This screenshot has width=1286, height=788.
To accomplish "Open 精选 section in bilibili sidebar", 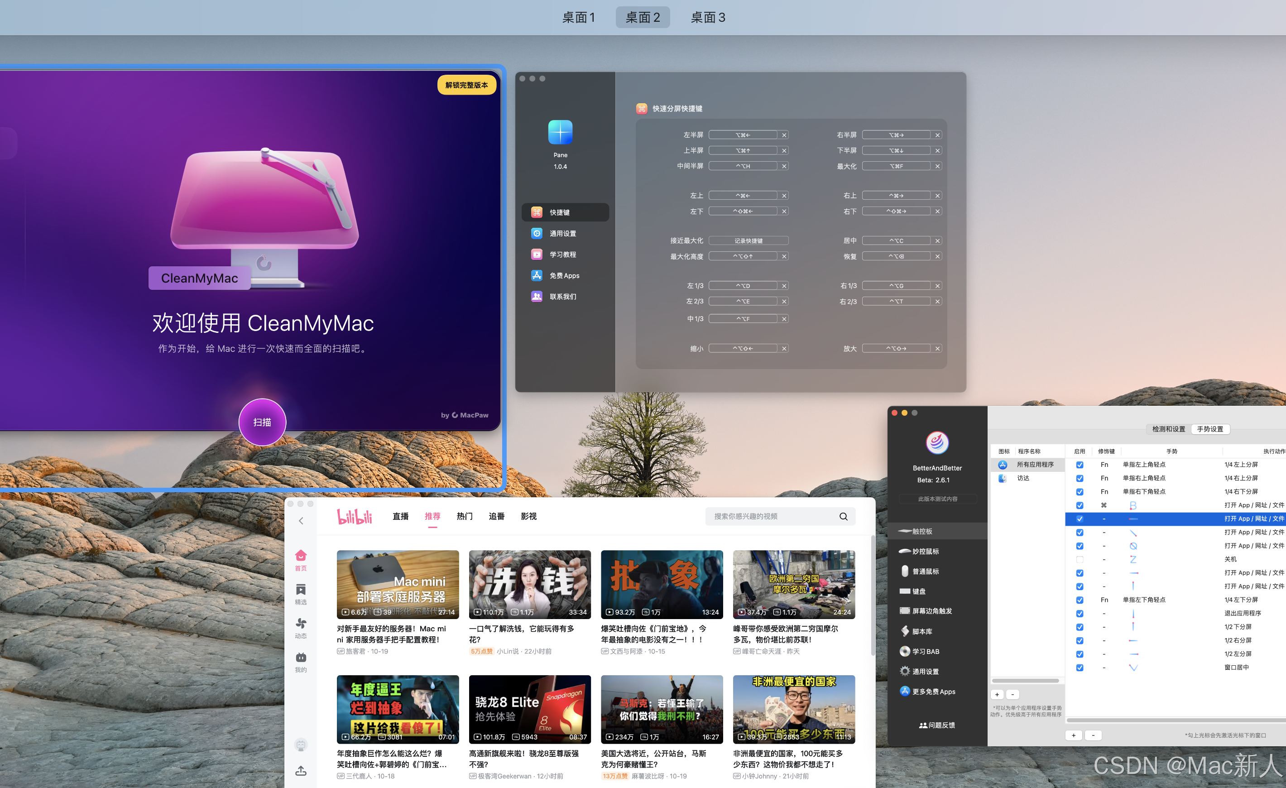I will 301,590.
